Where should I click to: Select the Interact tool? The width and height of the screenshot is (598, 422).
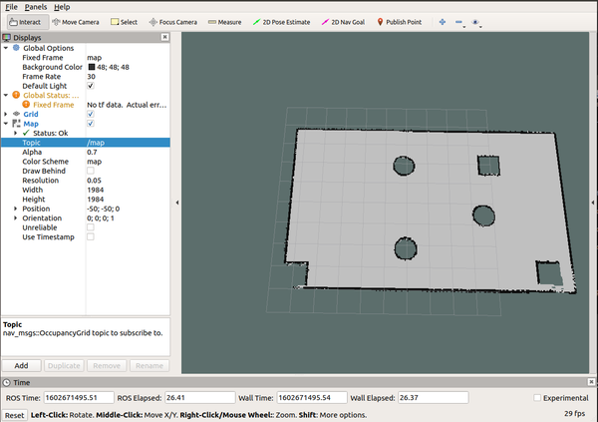tap(27, 21)
